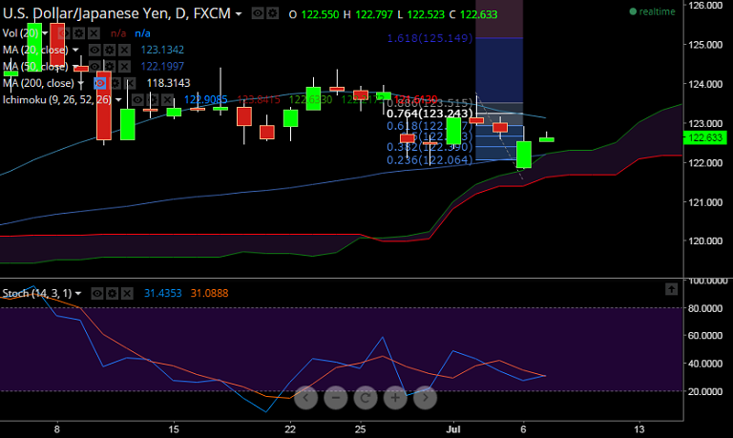Move Stoch pane up with arrow icon
Viewport: 733px width, 438px height.
671,289
